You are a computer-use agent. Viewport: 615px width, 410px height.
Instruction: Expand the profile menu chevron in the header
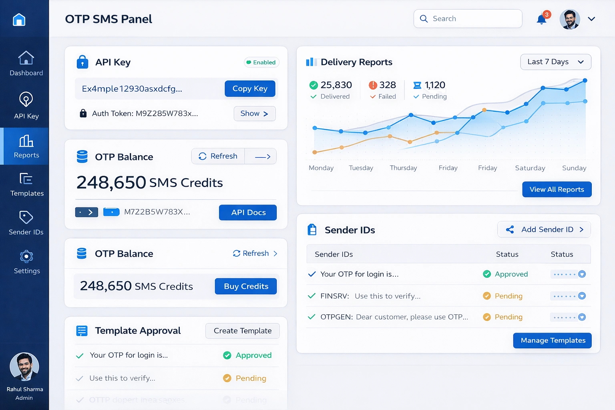[591, 19]
